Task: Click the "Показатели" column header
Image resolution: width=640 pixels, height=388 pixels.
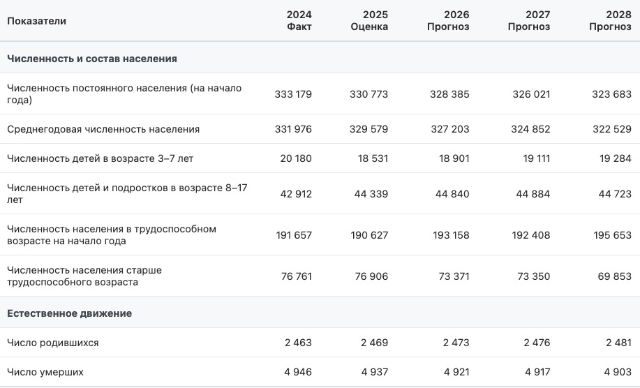Action: coord(36,21)
